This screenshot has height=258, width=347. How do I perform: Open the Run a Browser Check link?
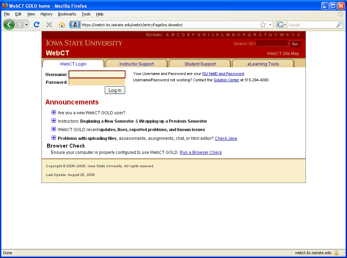pos(201,152)
